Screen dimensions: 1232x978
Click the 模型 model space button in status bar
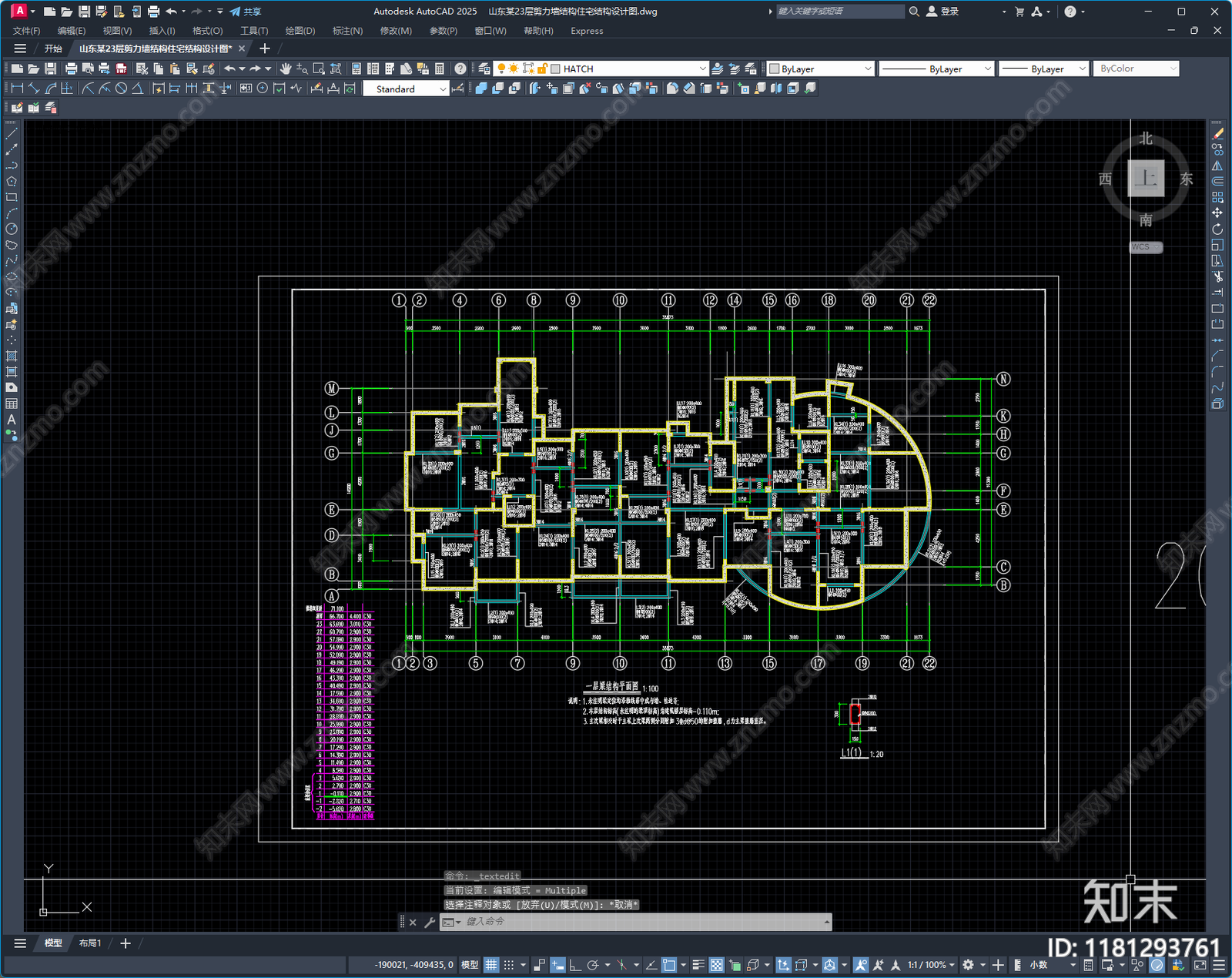[470, 965]
